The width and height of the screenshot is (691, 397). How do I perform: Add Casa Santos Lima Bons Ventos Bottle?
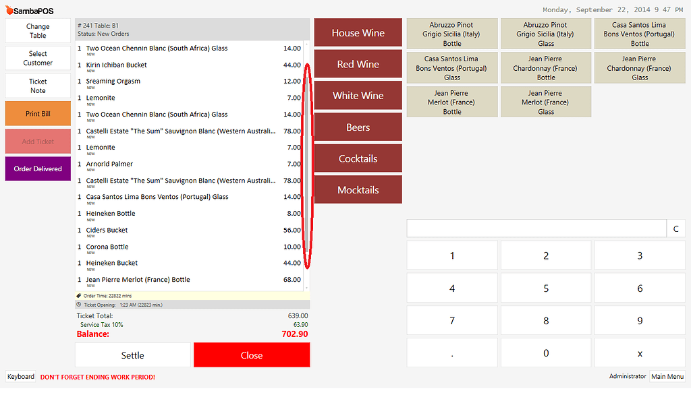tap(639, 33)
